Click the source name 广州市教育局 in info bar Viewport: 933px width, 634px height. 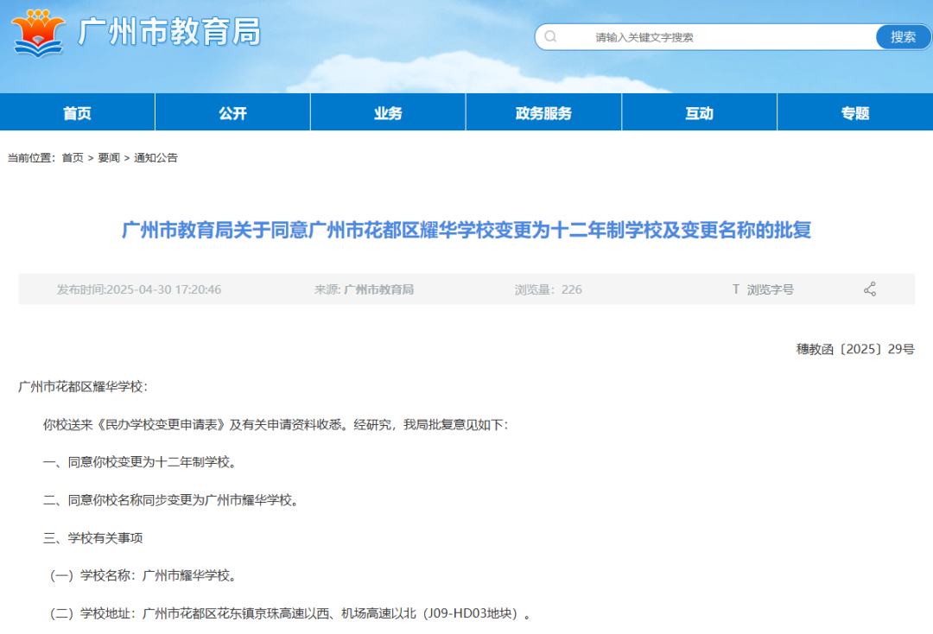[x=378, y=289]
